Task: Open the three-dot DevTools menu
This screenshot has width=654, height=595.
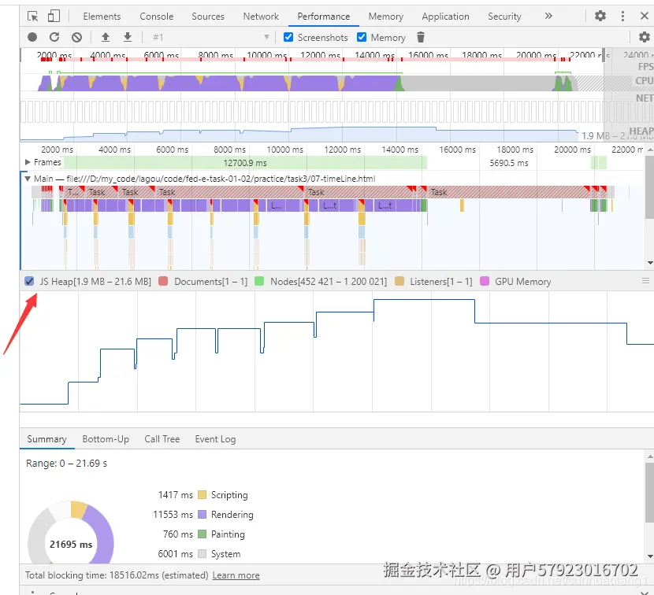Action: click(x=622, y=16)
